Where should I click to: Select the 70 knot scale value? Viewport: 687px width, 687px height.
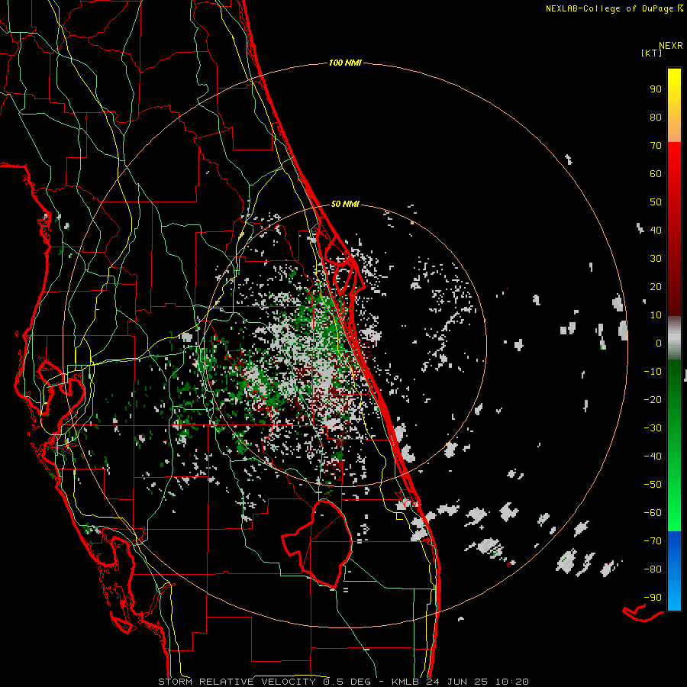pos(656,146)
